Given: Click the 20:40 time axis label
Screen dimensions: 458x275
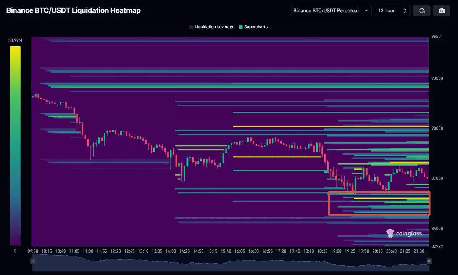Looking at the screenshot, I should (x=392, y=251).
